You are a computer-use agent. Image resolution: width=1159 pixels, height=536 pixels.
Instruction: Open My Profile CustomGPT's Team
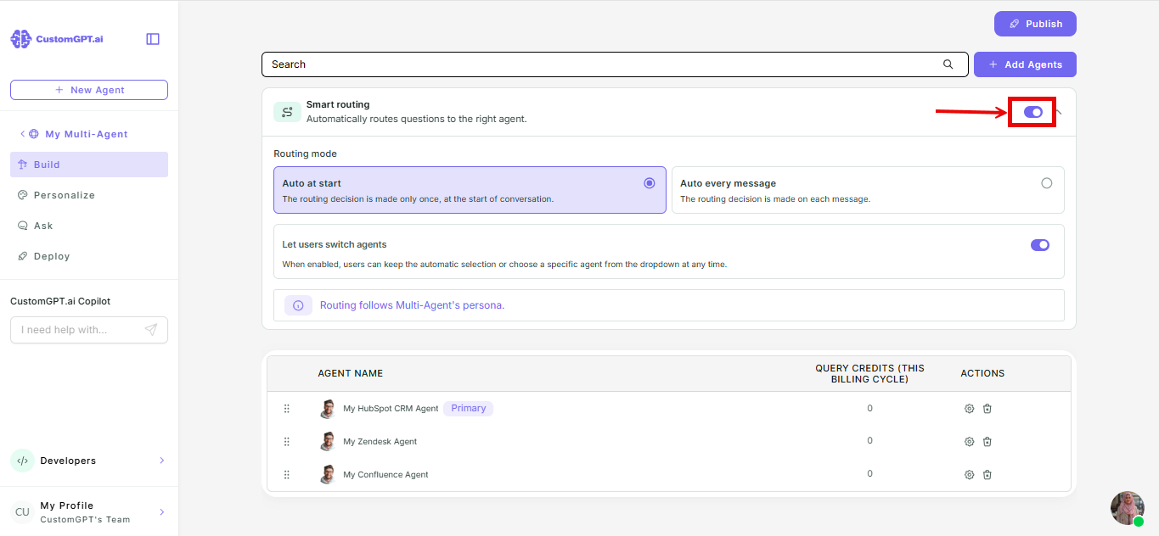coord(89,511)
